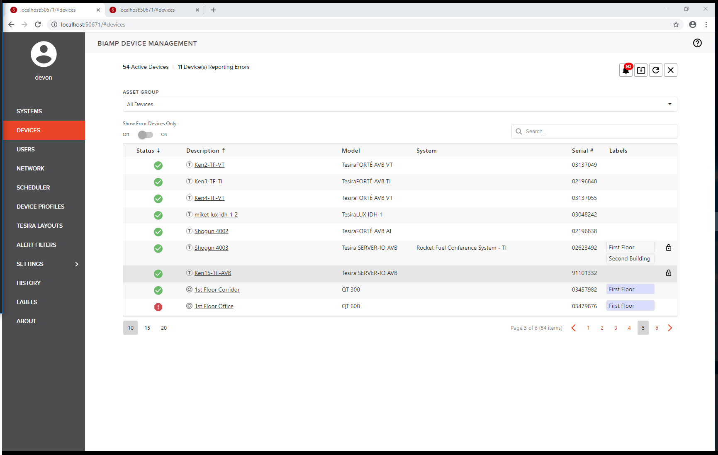Image resolution: width=718 pixels, height=455 pixels.
Task: Click First Floor label on 1st Floor Corridor row
Action: pos(630,289)
